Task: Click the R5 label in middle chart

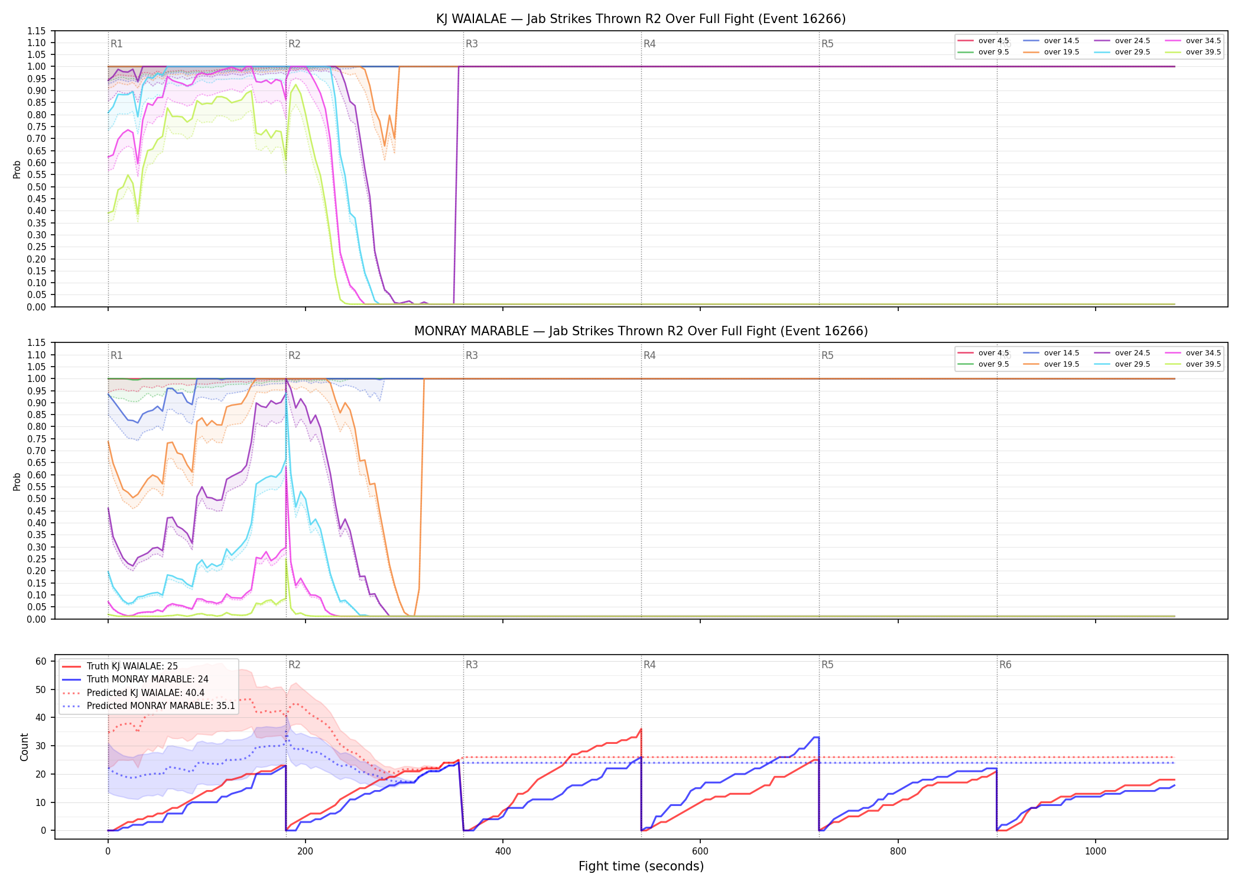Action: click(827, 355)
